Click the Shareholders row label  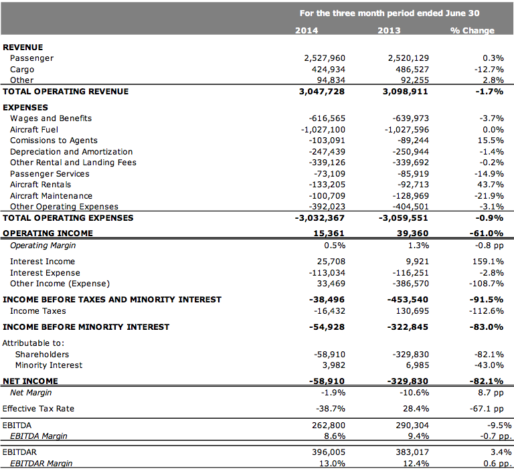pos(42,355)
